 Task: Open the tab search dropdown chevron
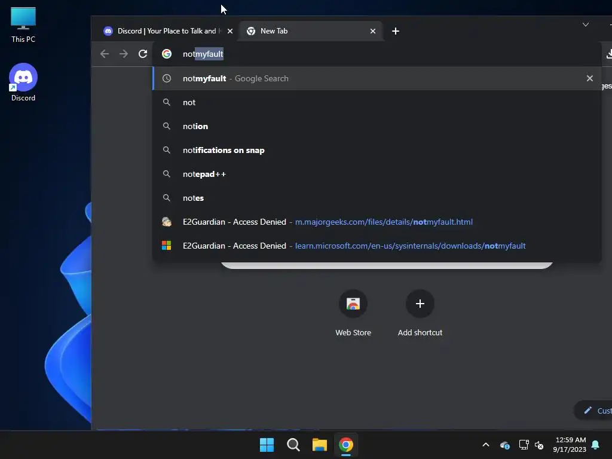(586, 25)
